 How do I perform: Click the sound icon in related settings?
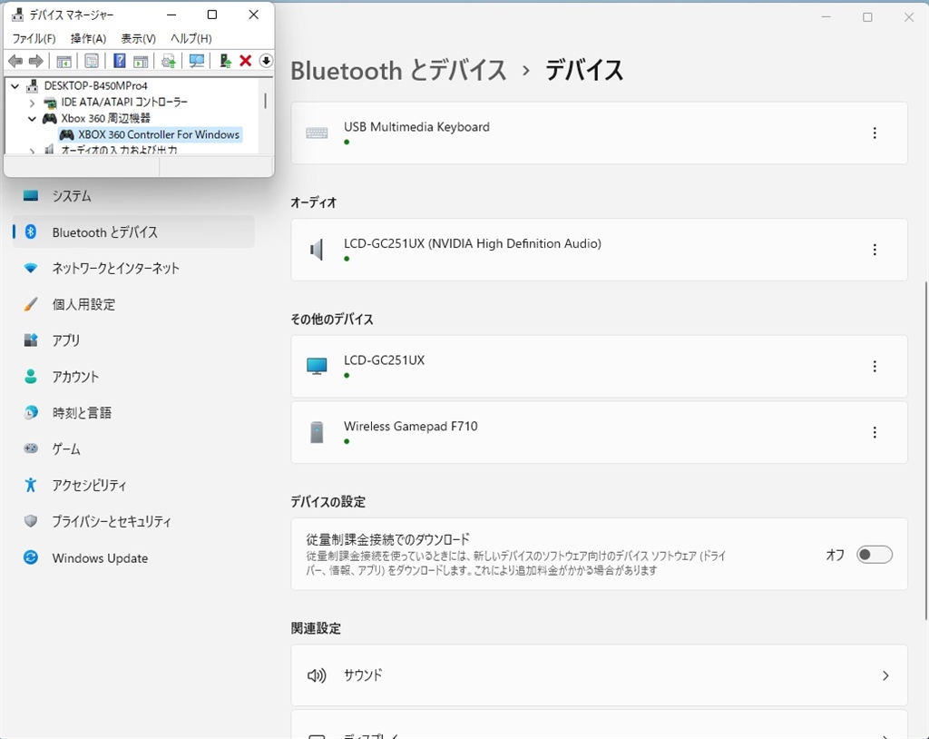tap(317, 675)
